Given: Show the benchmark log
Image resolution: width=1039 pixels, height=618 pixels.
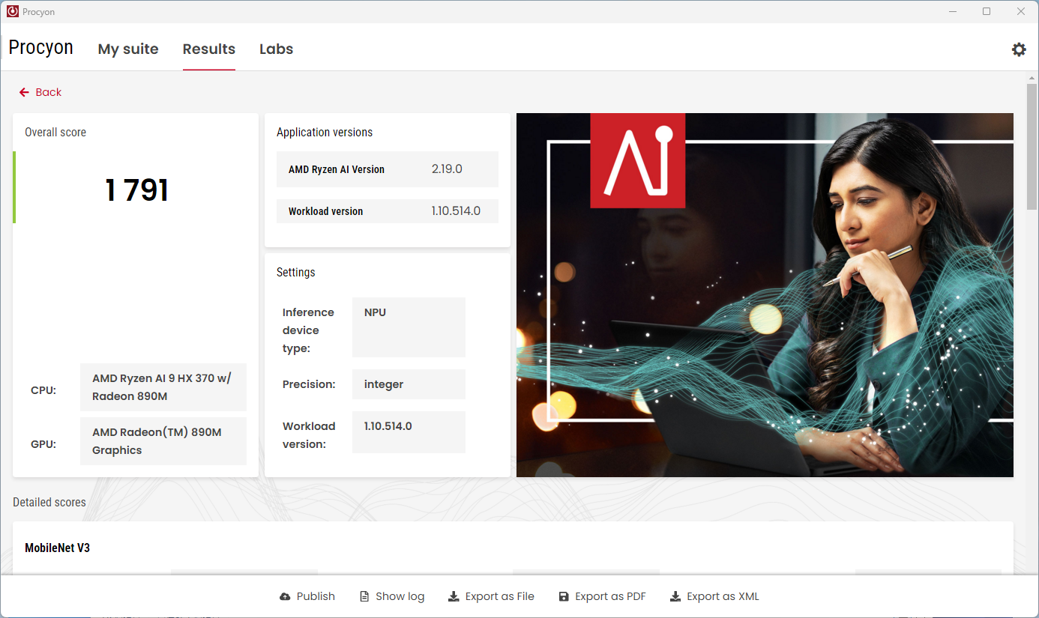Looking at the screenshot, I should pos(392,597).
